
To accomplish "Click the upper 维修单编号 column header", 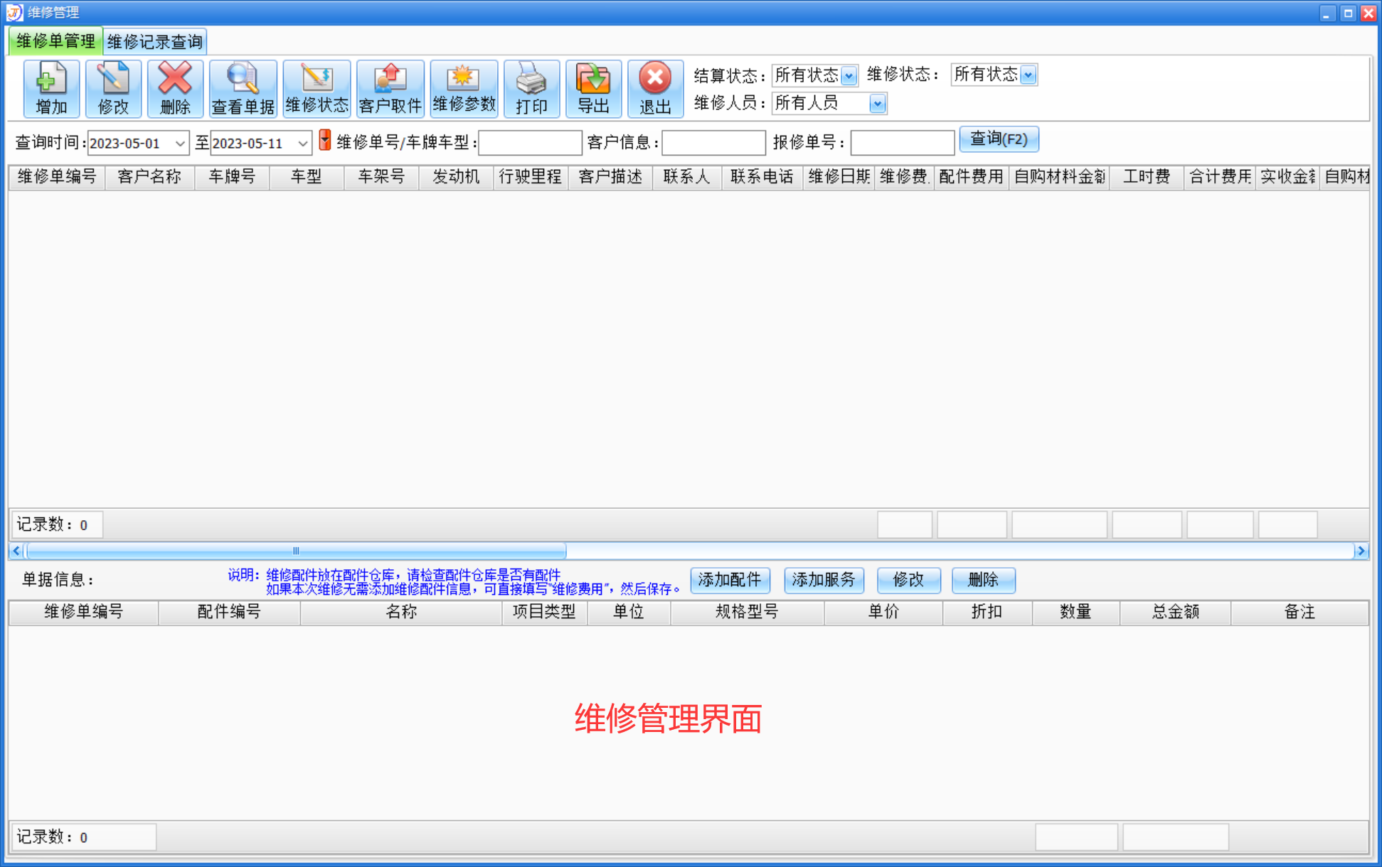I will [57, 177].
